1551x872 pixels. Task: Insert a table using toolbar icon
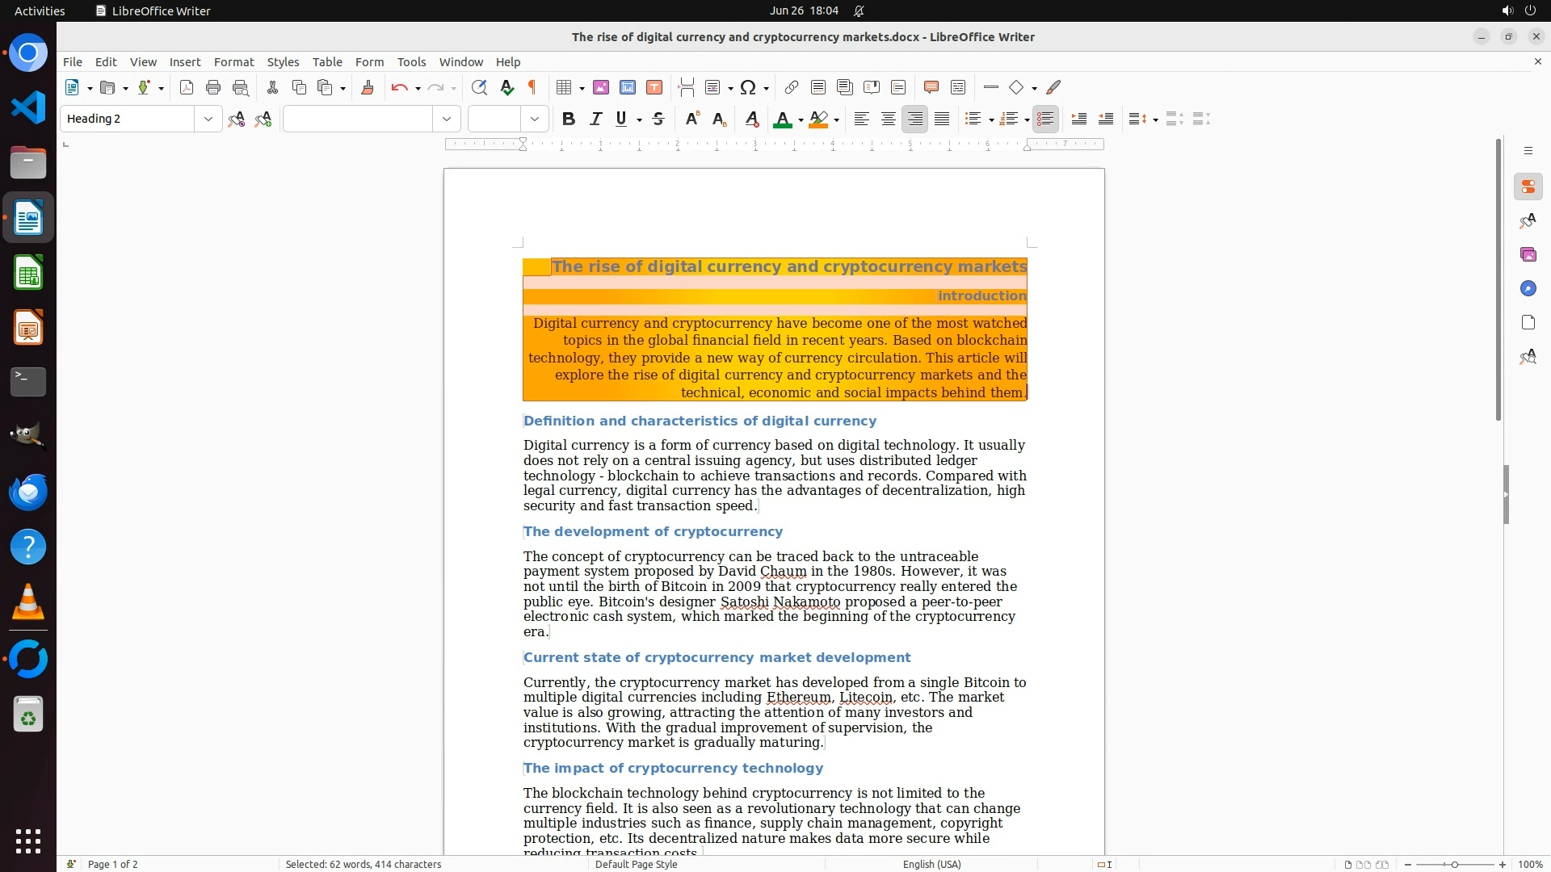coord(565,87)
